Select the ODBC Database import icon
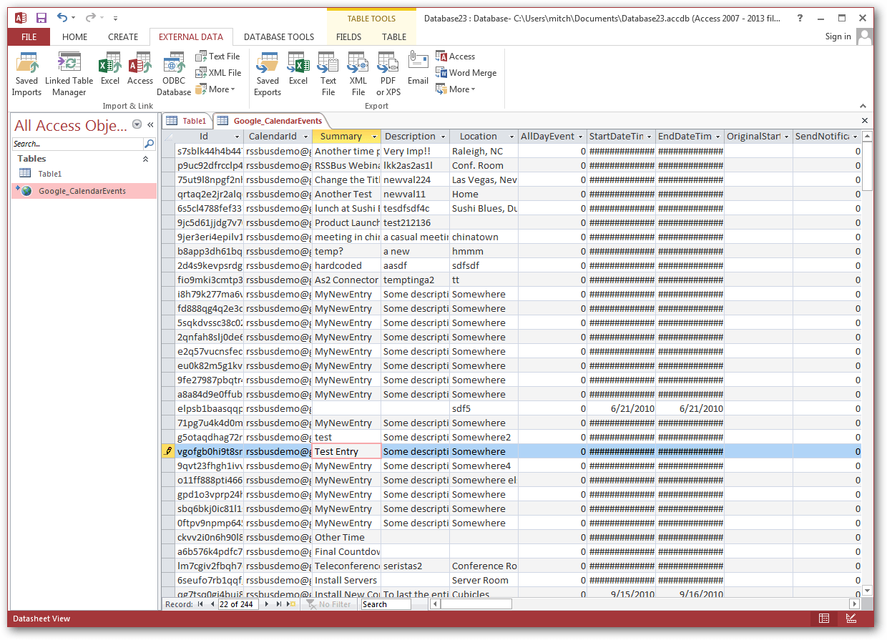The image size is (887, 640). pyautogui.click(x=173, y=72)
